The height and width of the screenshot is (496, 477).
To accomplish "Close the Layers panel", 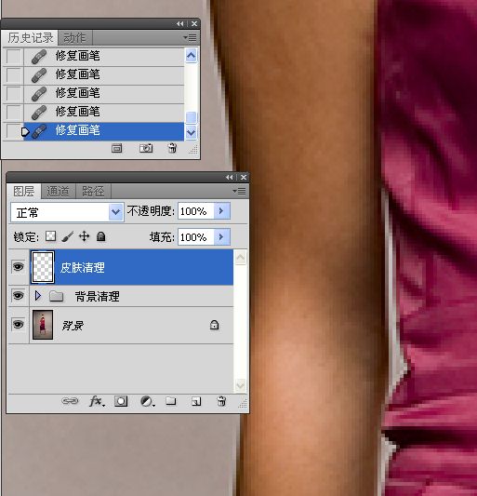I will (x=244, y=178).
